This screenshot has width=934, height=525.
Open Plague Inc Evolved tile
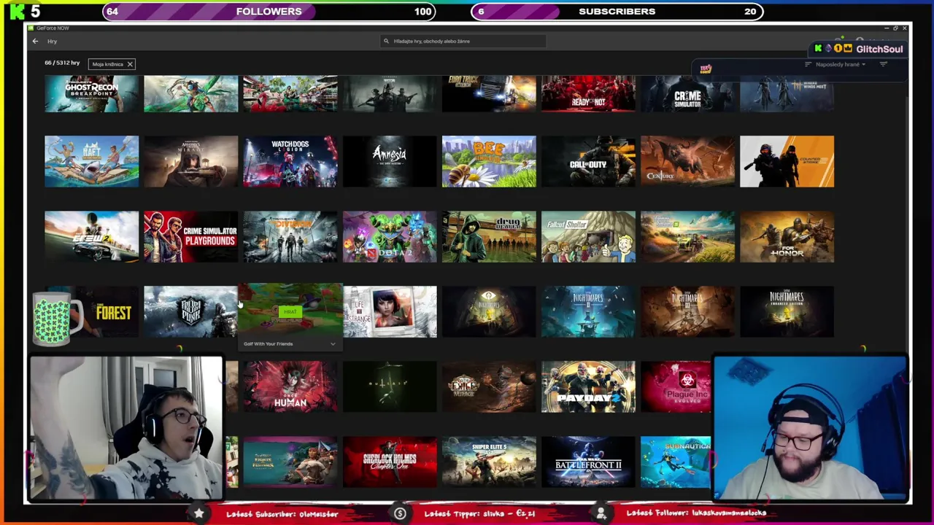point(676,387)
